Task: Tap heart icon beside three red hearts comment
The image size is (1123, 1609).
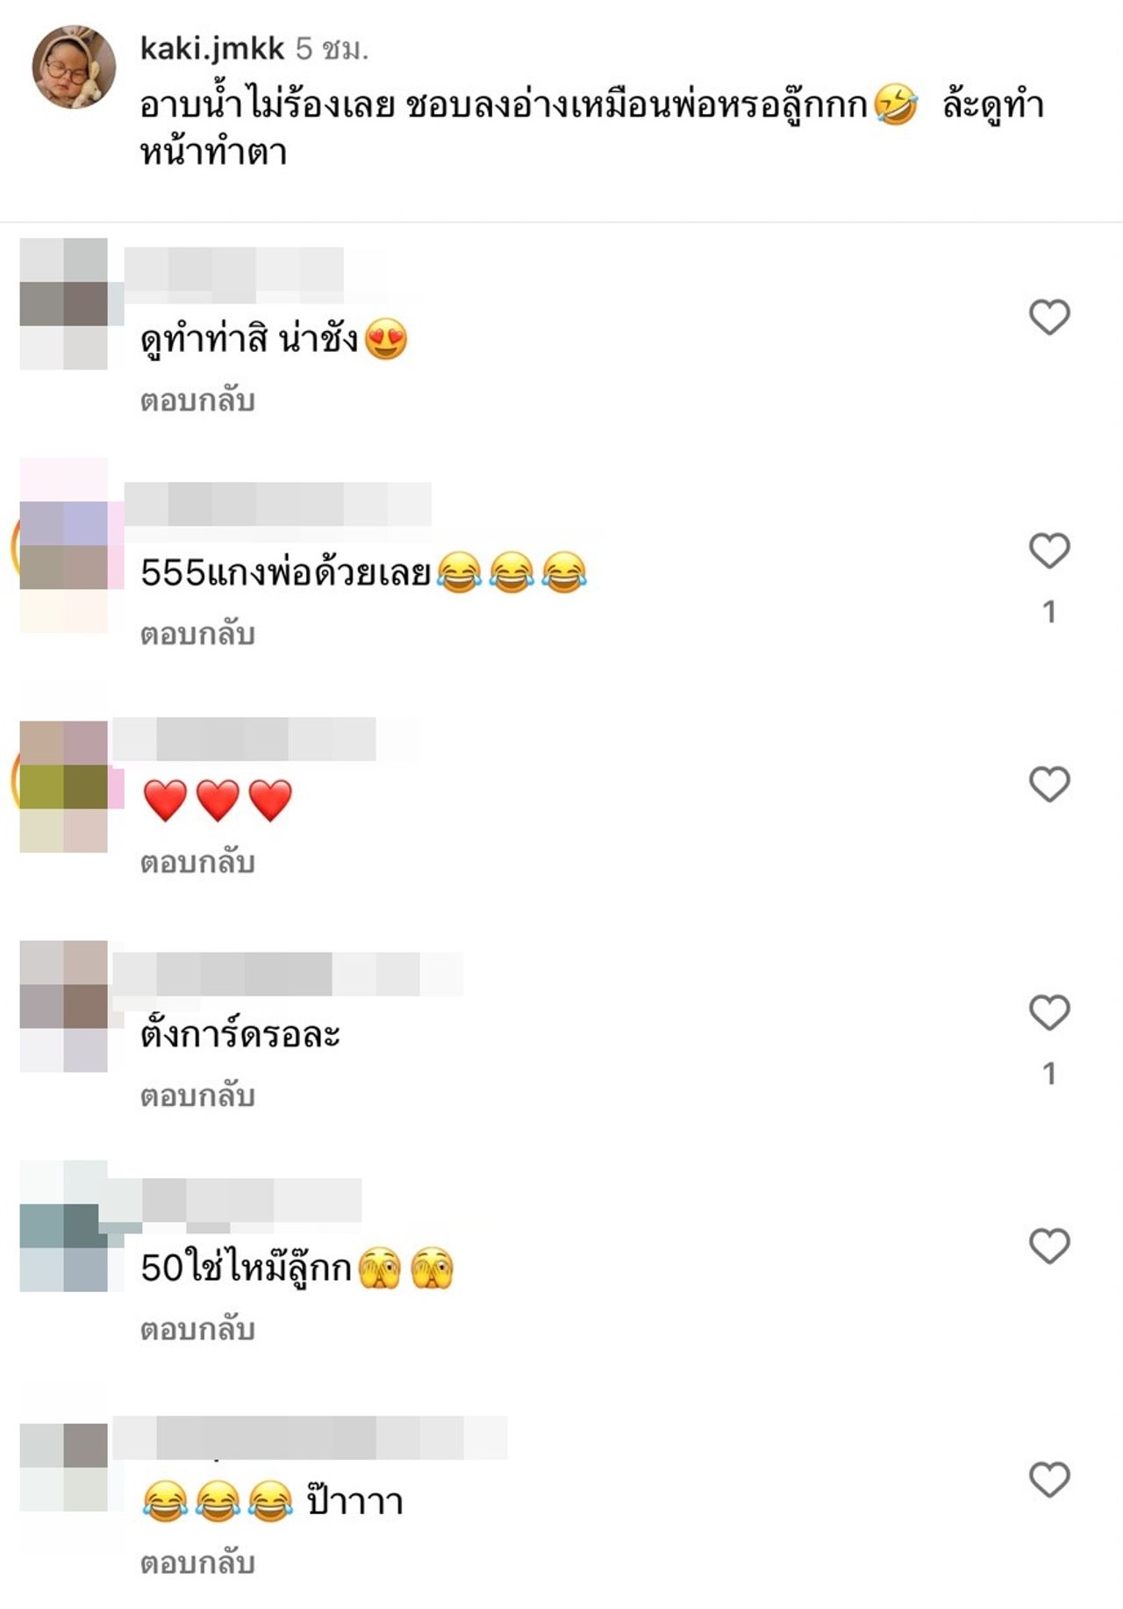Action: pyautogui.click(x=1049, y=784)
